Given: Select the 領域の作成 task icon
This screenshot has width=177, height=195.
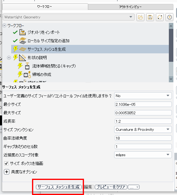Looking at the screenshot, I should [27, 74].
